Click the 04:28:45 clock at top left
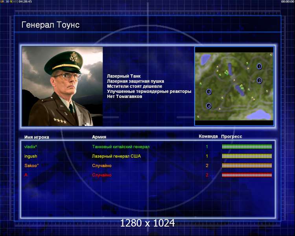The width and height of the screenshot is (295, 236). coord(25,2)
